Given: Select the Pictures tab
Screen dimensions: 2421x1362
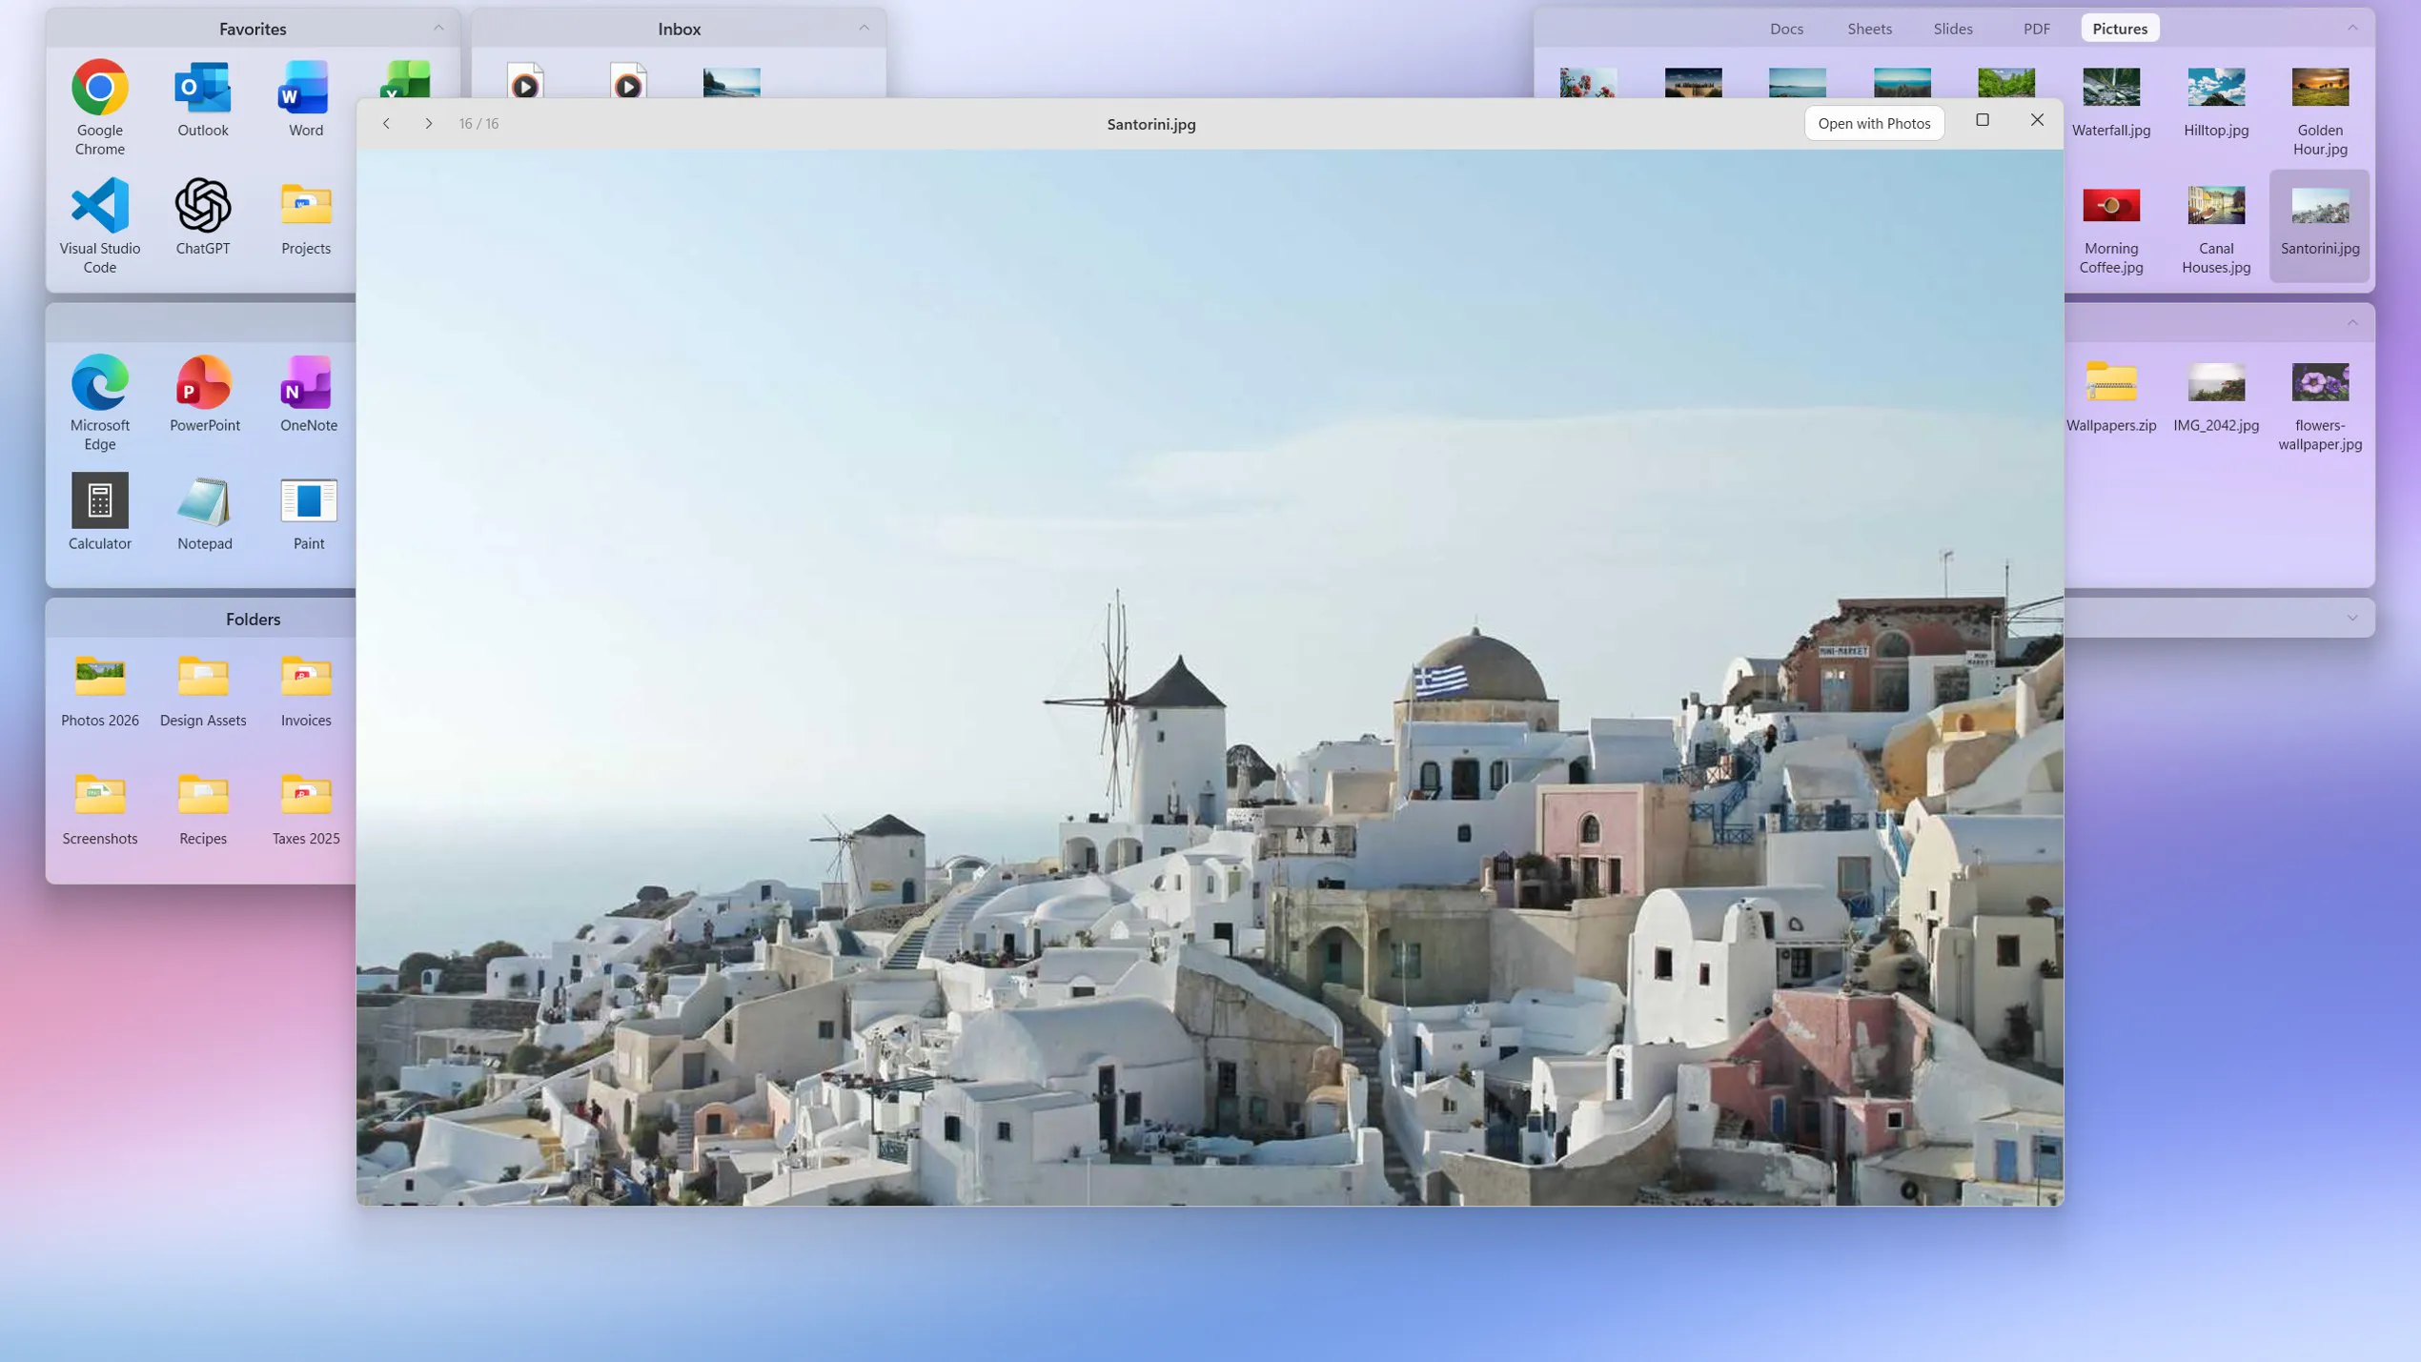Looking at the screenshot, I should 2119,29.
